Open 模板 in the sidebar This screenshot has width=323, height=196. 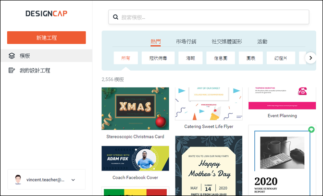[47, 56]
